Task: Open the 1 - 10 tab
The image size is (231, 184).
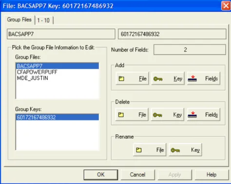Action: click(43, 20)
